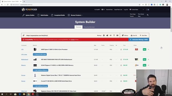Select the plain text markup icon
Viewport: 172px width, 96px height.
[114, 35]
